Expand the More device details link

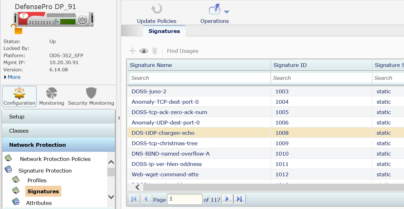click(12, 77)
